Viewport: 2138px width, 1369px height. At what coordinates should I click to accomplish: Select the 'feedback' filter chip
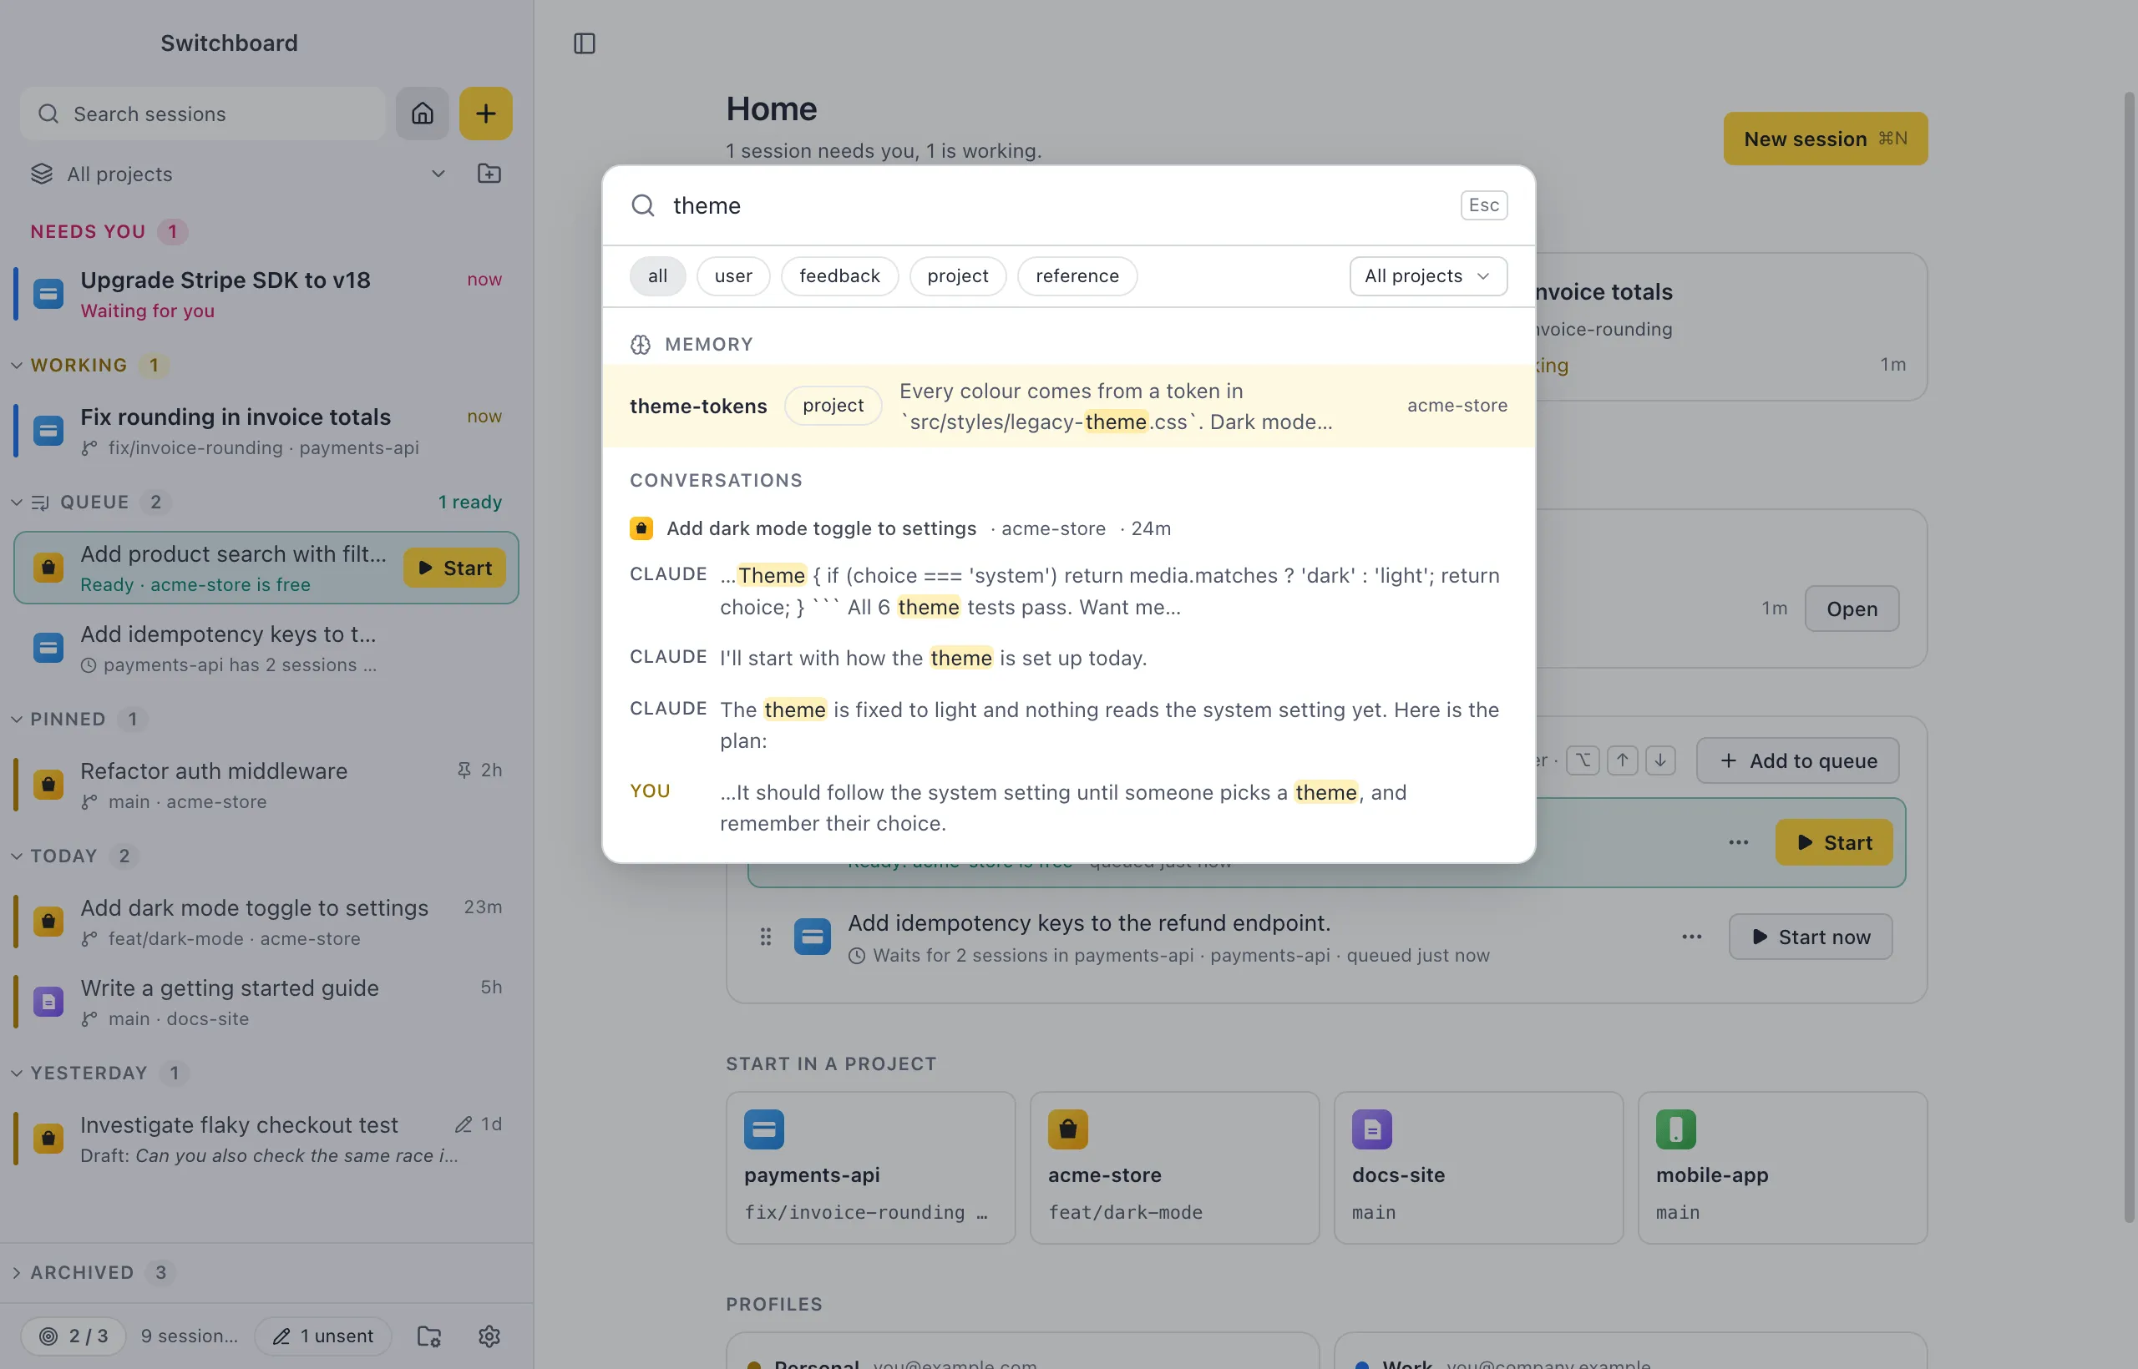point(839,276)
